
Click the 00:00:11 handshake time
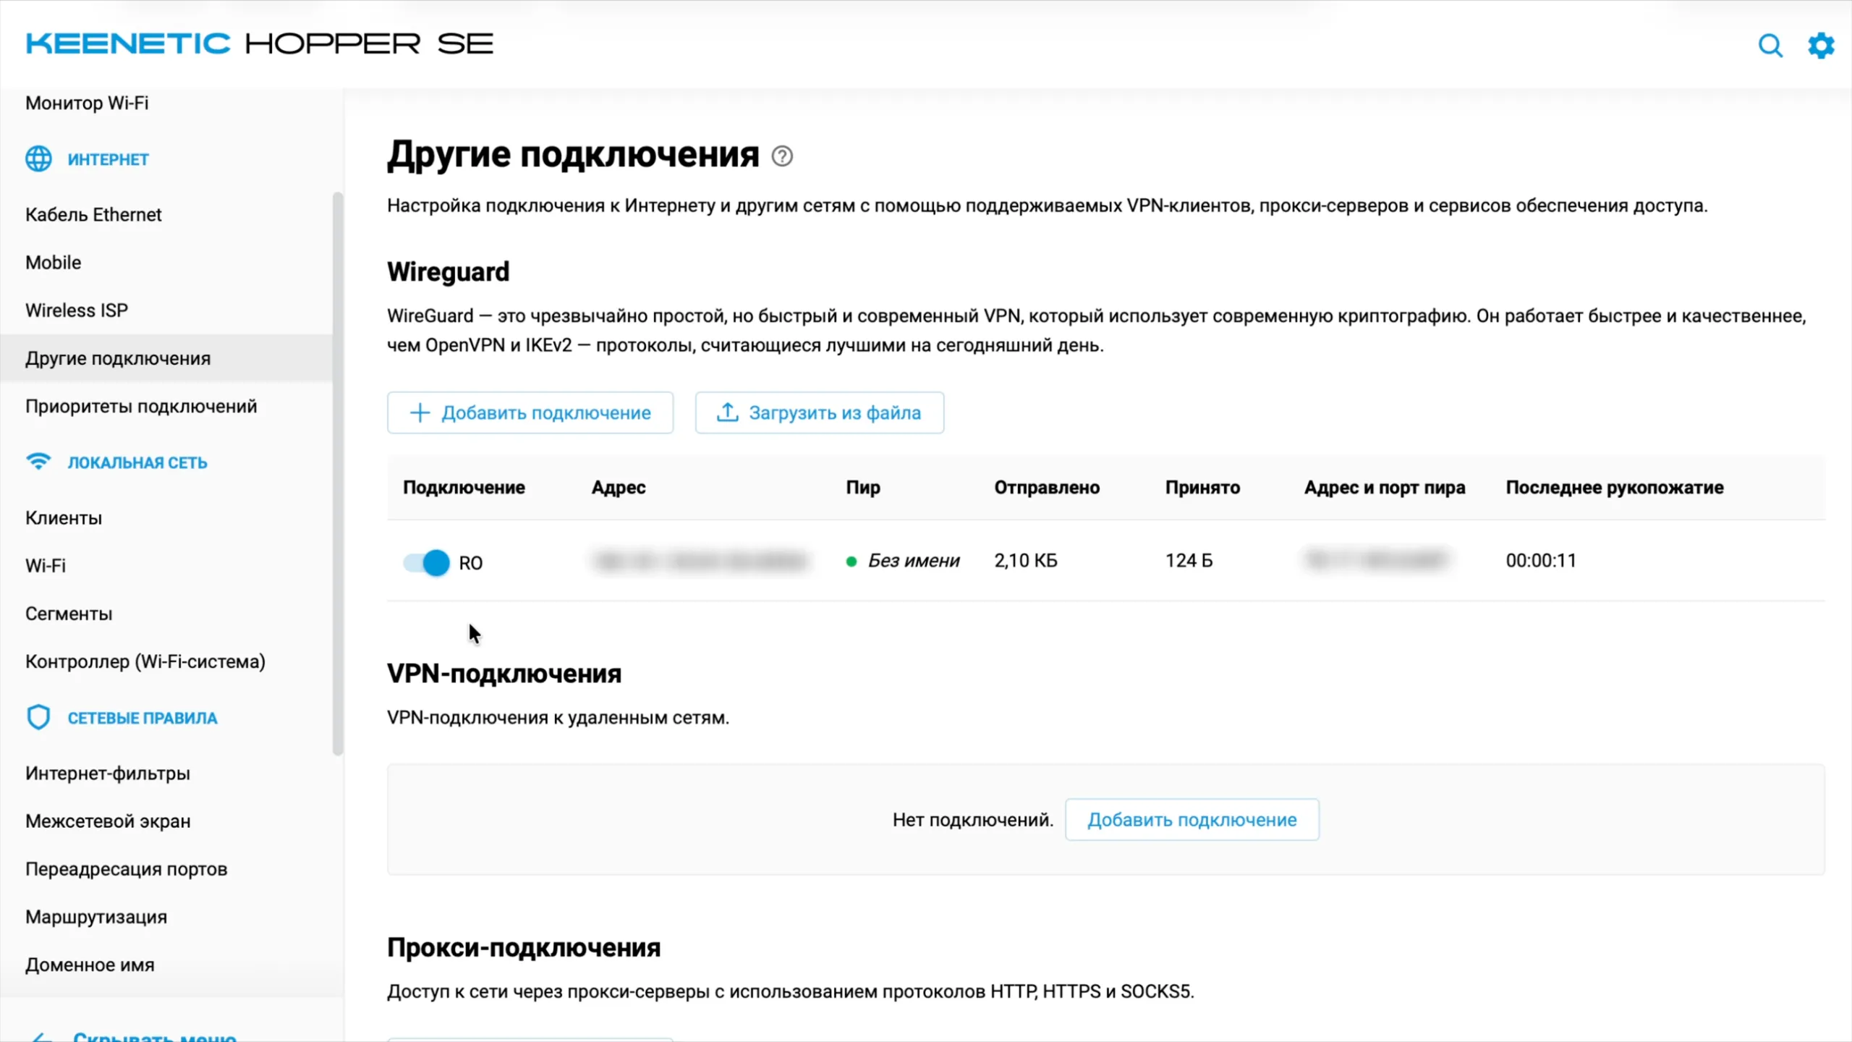click(x=1541, y=560)
